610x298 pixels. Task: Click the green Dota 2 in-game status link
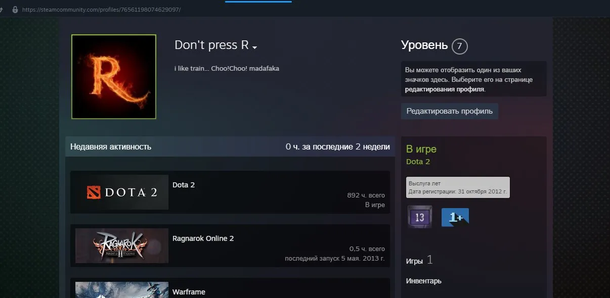point(418,162)
